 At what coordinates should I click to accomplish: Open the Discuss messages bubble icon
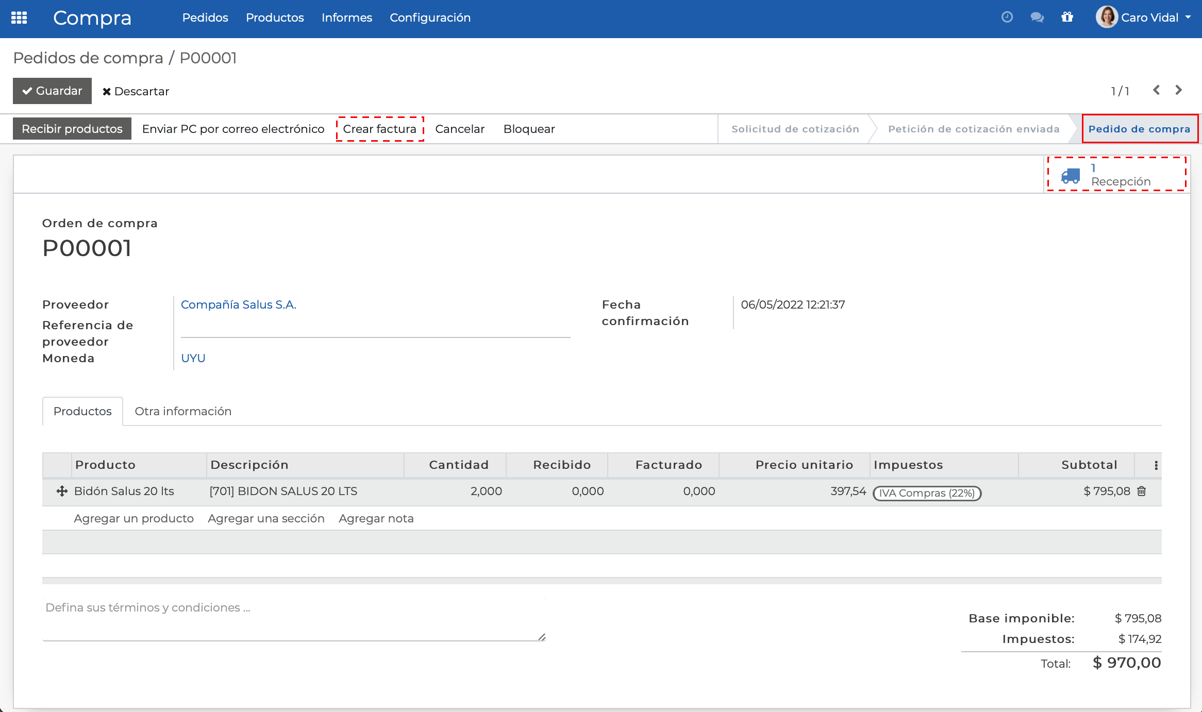pos(1037,18)
